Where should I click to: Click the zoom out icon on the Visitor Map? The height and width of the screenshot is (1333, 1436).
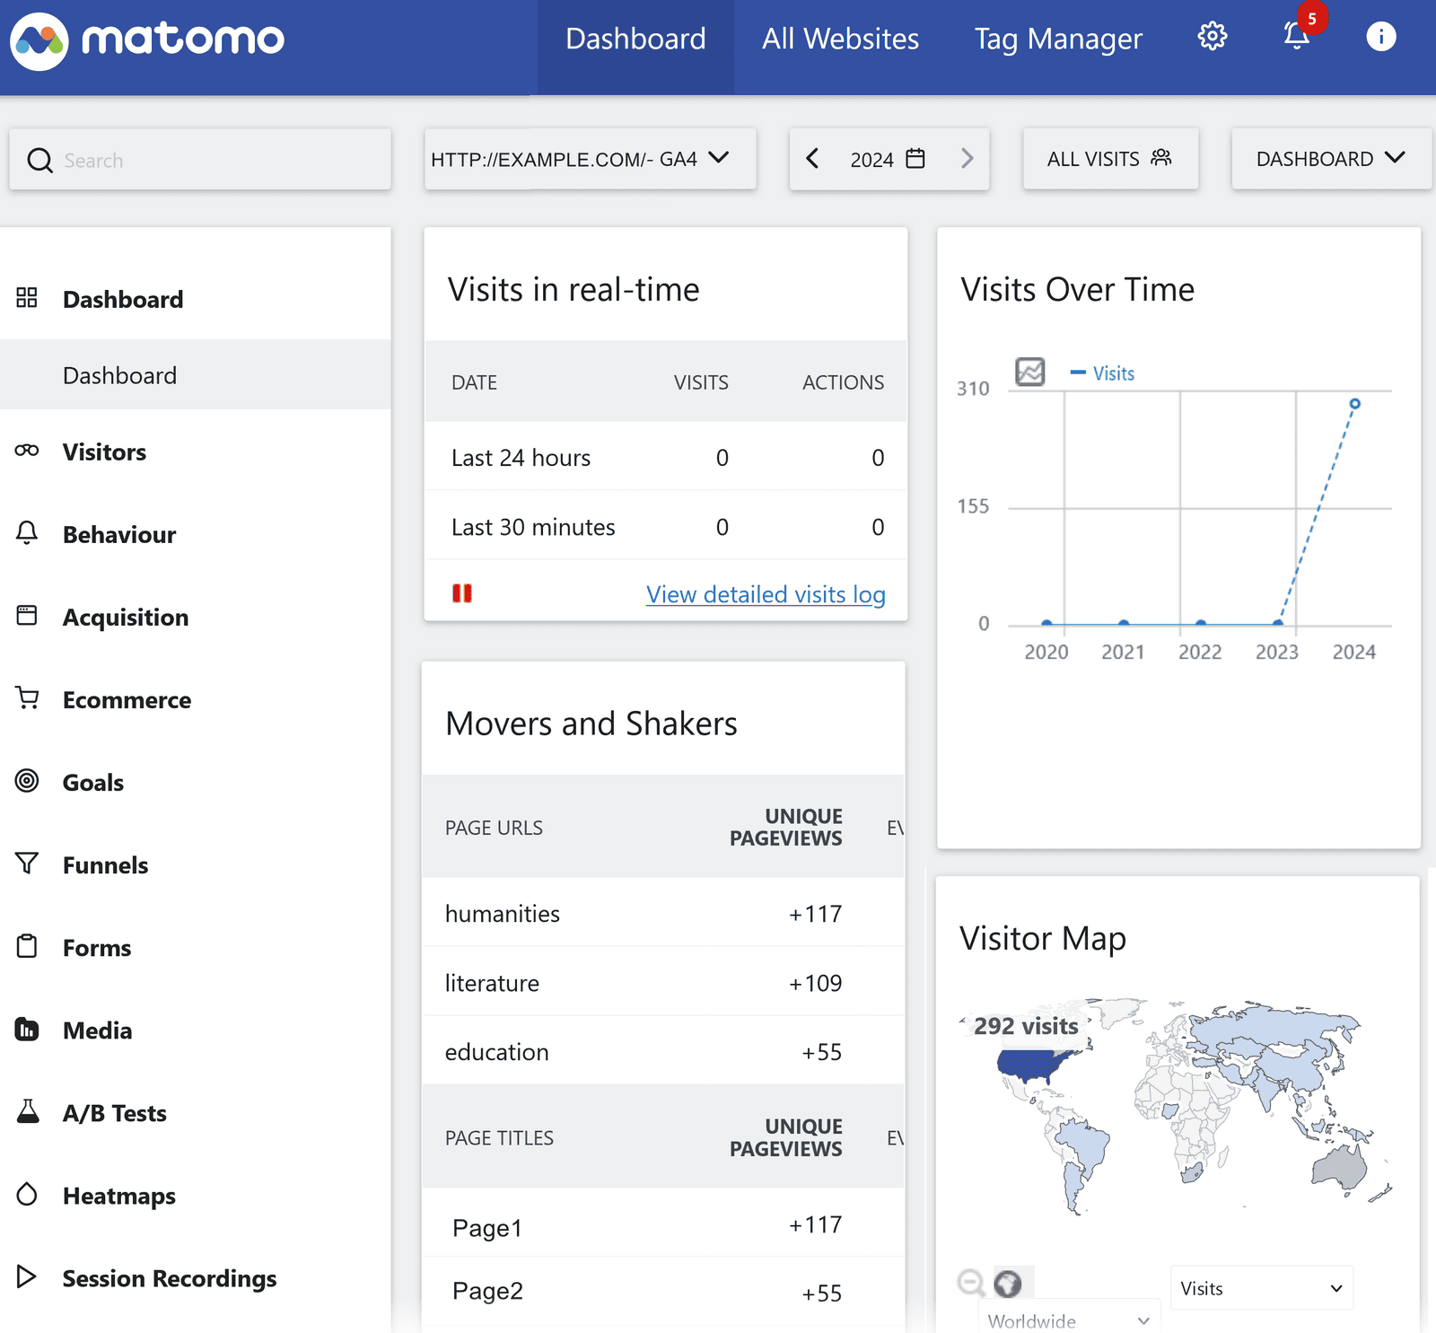click(971, 1284)
